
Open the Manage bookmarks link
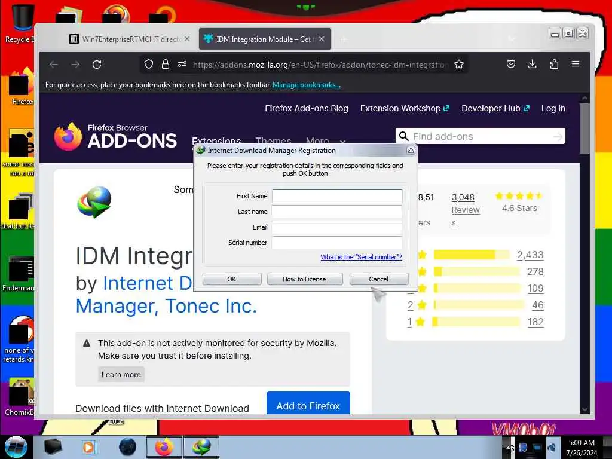pyautogui.click(x=307, y=85)
